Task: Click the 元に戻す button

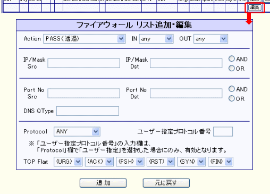Action: click(x=166, y=183)
